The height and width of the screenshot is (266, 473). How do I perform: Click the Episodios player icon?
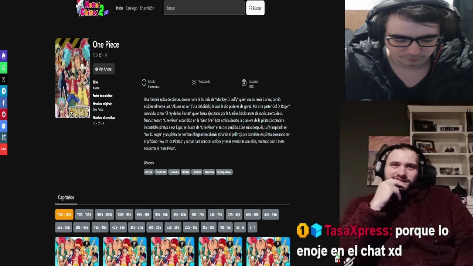pyautogui.click(x=244, y=83)
